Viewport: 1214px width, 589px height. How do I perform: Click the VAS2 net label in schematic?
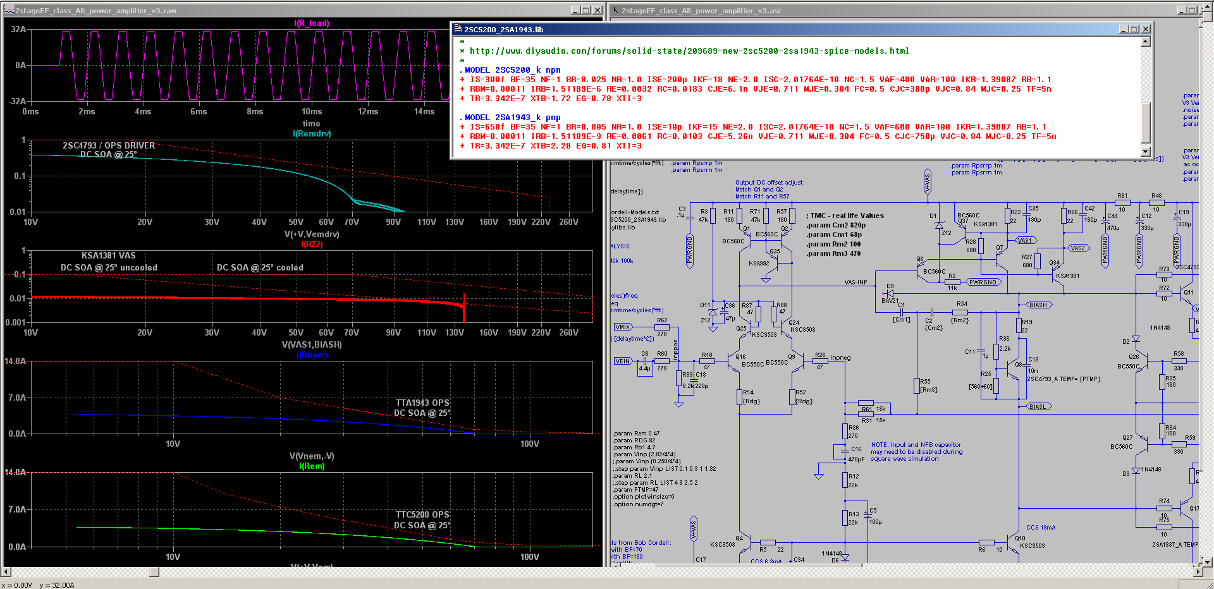pyautogui.click(x=1078, y=248)
